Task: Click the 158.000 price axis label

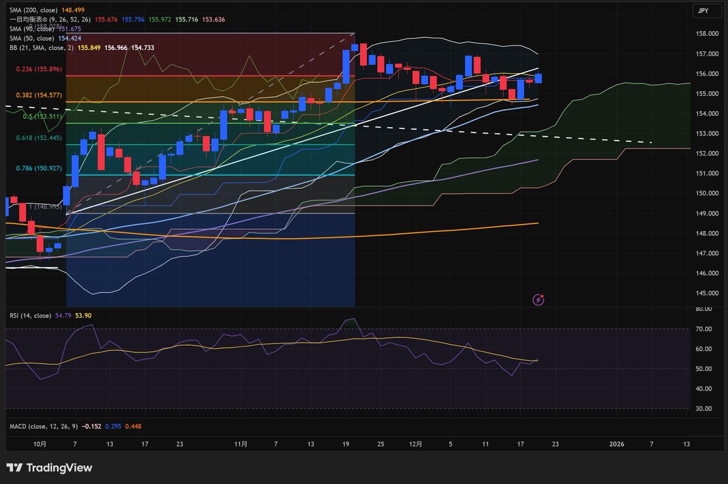Action: tap(709, 34)
